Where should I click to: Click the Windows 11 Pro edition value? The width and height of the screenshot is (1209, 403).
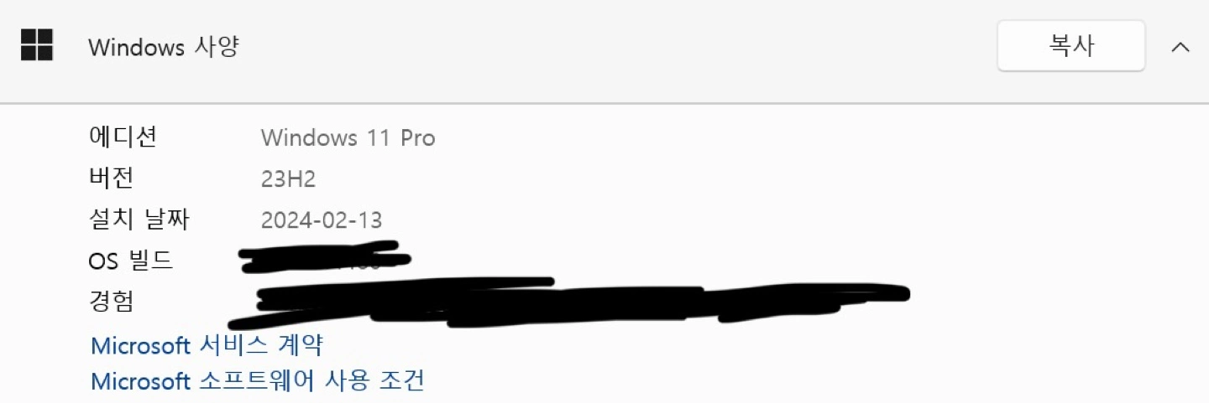coord(348,137)
